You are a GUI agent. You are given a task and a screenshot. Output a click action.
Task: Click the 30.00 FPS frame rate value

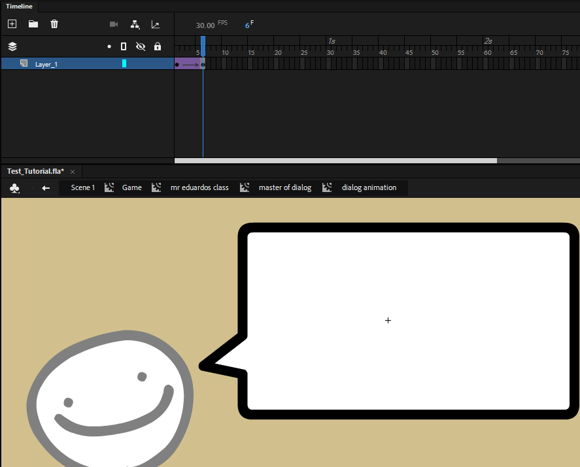[205, 25]
